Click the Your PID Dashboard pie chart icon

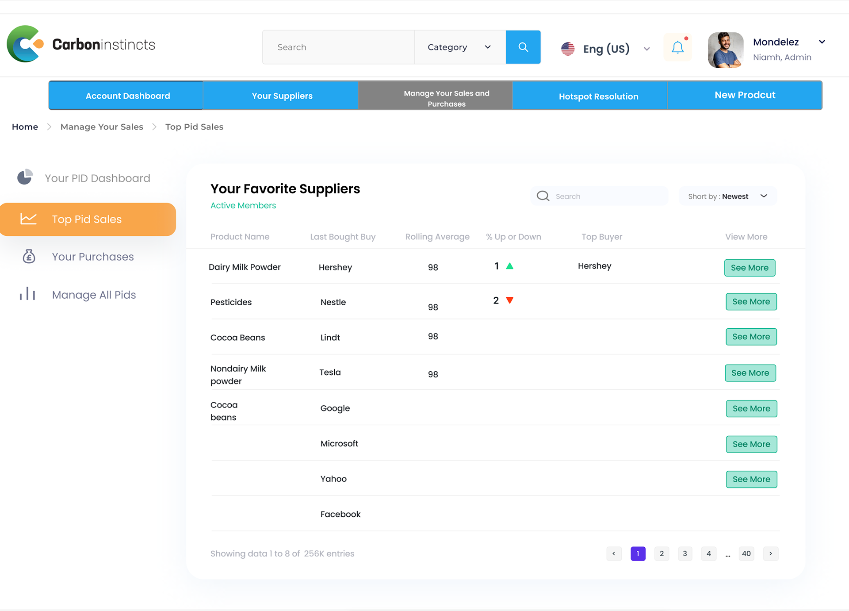25,177
